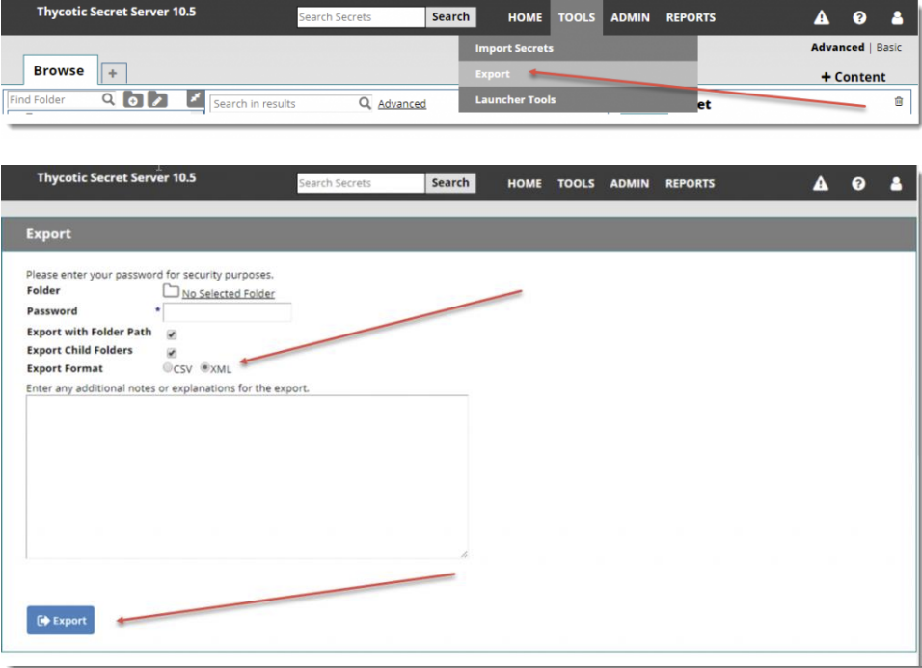Click the Search in results magnifier icon
Screen dimensions: 922x668
point(365,103)
